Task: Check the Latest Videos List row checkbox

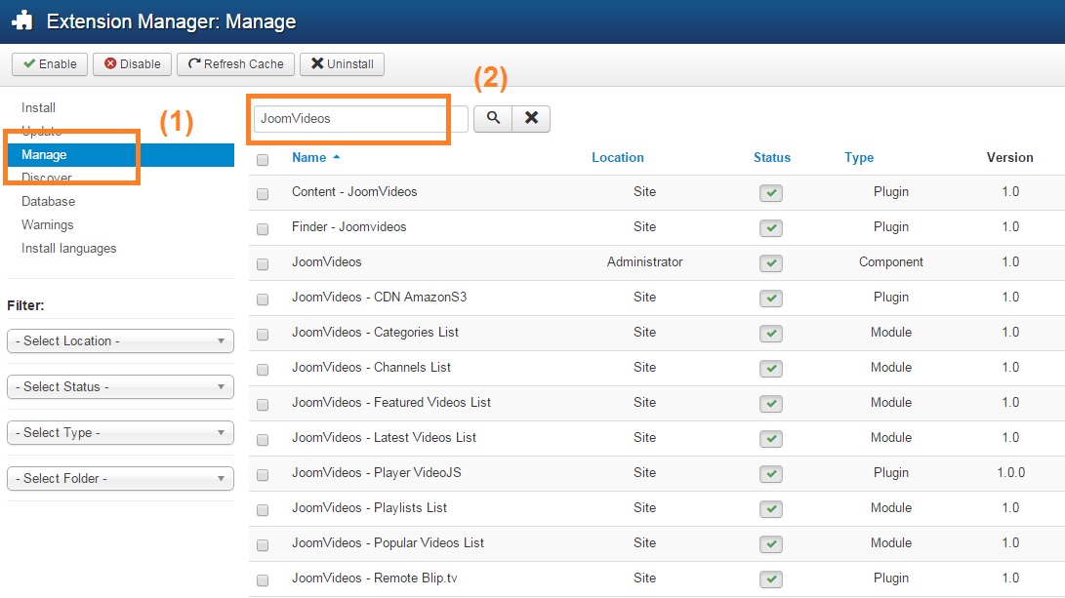Action: coord(263,440)
